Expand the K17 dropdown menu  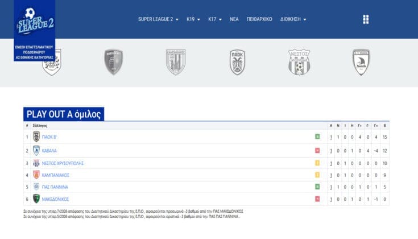coord(215,19)
